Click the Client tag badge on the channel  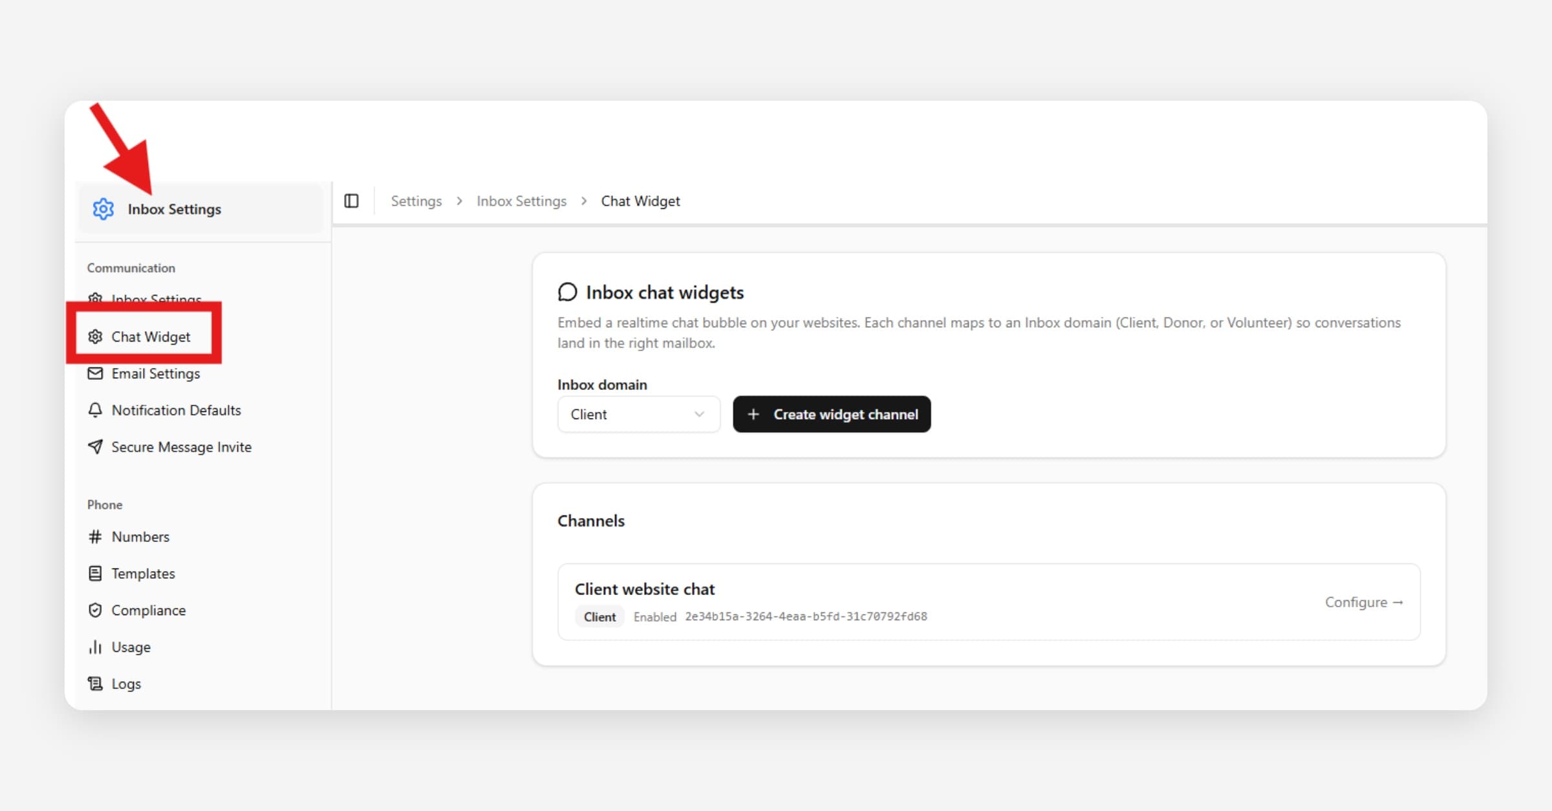[x=599, y=616]
